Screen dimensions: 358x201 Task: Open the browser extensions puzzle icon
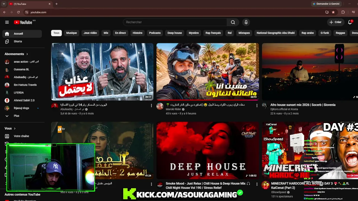pyautogui.click(x=343, y=12)
